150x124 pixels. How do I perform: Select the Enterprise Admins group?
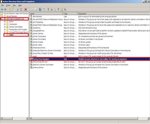click(89, 48)
